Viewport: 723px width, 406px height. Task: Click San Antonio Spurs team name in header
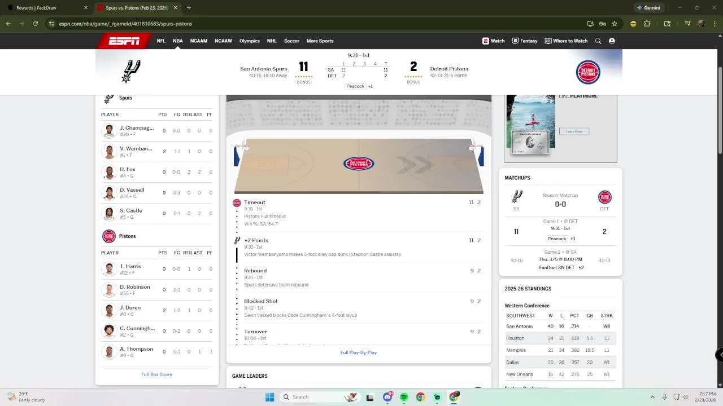coord(263,69)
